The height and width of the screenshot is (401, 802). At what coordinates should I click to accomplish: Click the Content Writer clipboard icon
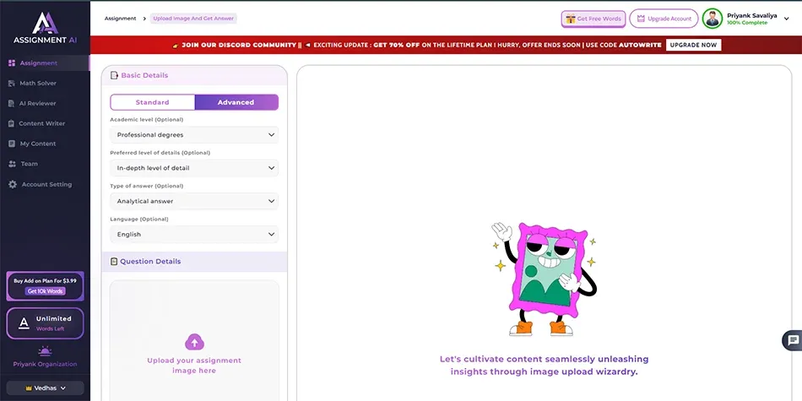point(12,124)
